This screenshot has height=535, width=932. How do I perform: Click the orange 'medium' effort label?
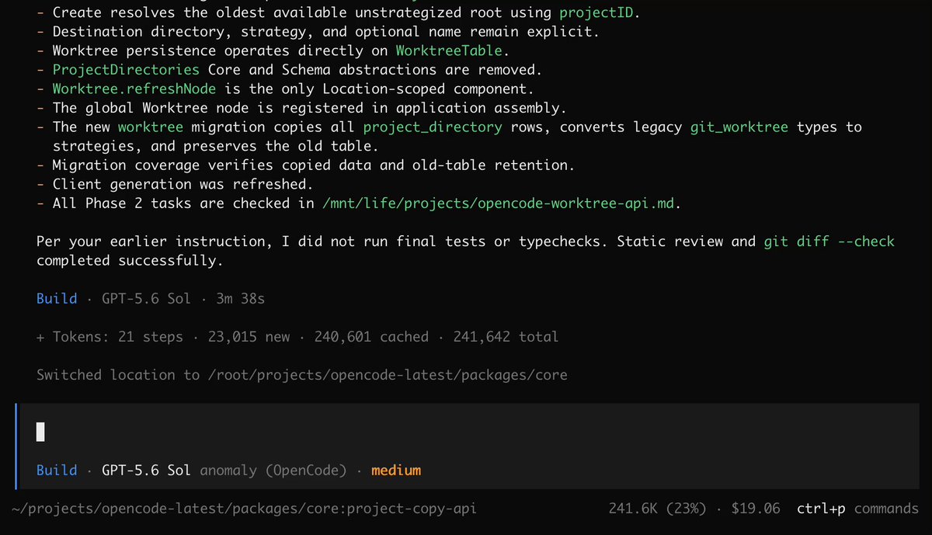tap(396, 470)
